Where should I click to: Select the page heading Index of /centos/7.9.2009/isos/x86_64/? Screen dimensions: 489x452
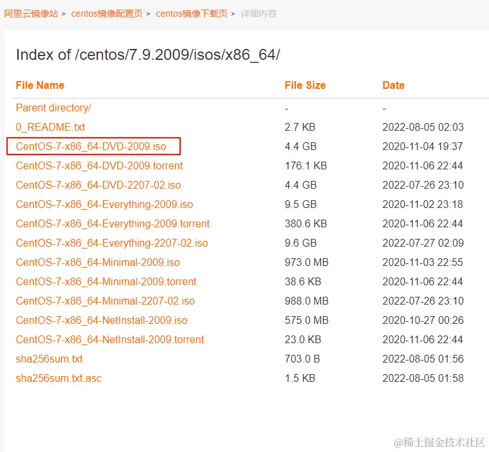148,55
